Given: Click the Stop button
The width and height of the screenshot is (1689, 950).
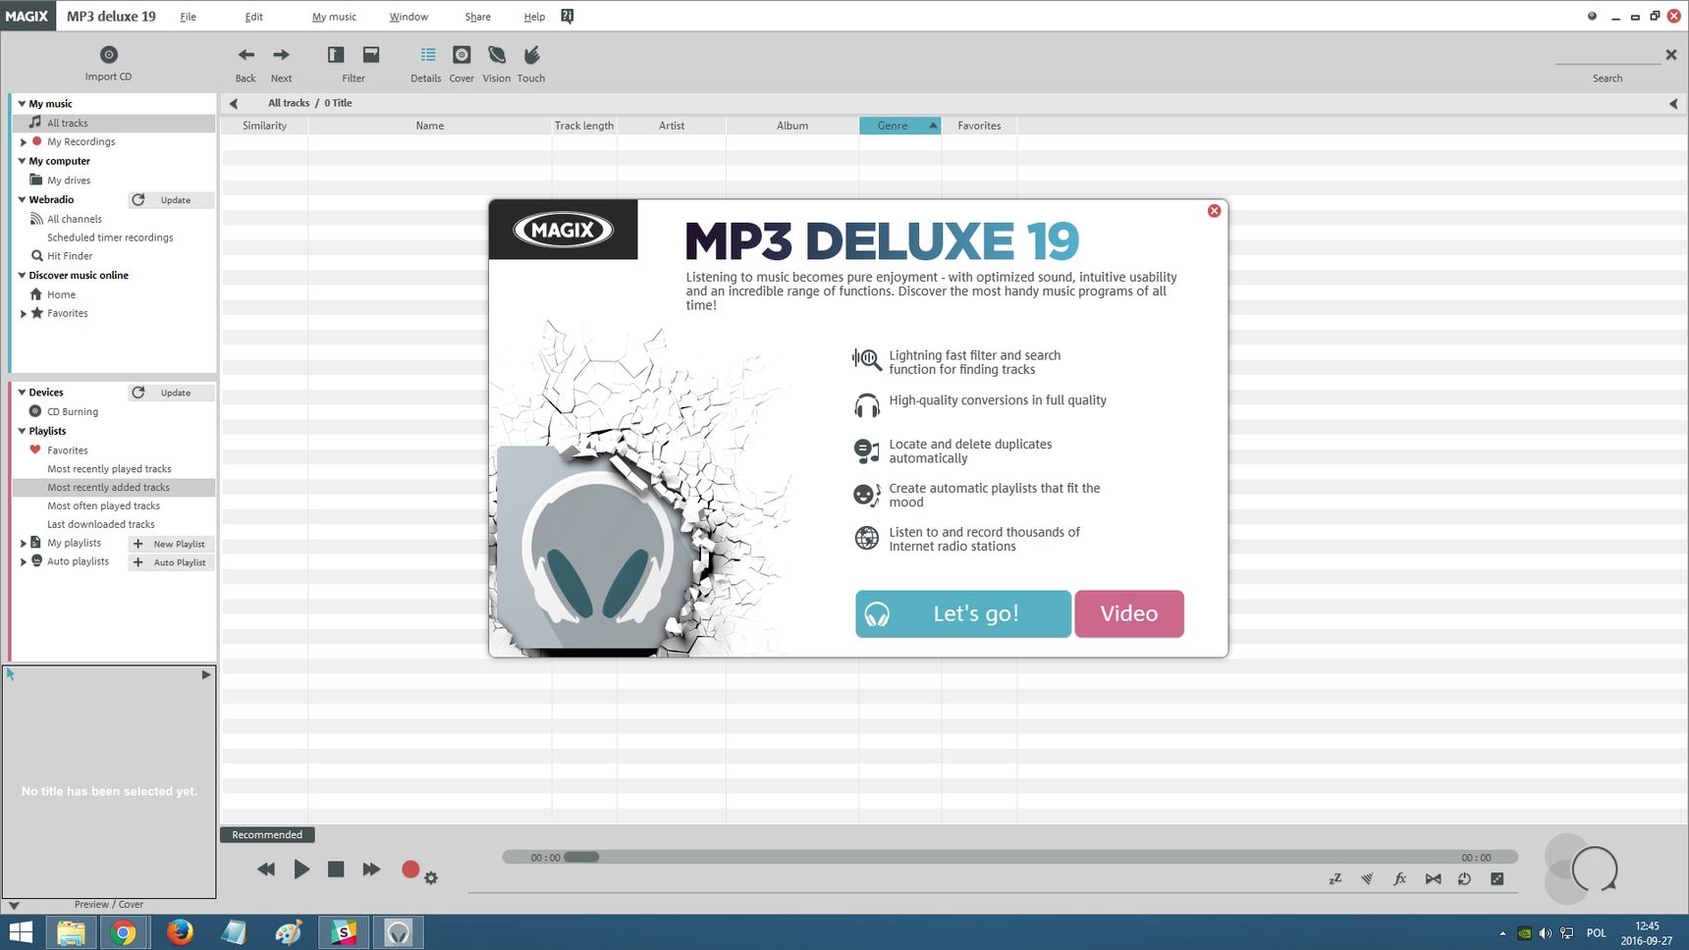Looking at the screenshot, I should pos(336,870).
